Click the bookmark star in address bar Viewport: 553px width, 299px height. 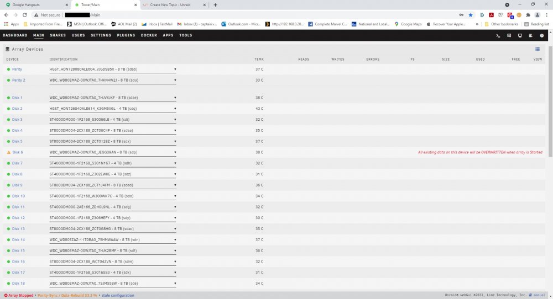point(471,15)
